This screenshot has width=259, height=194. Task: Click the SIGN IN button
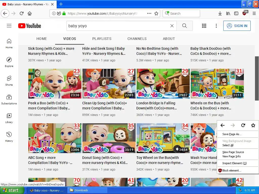pyautogui.click(x=237, y=26)
